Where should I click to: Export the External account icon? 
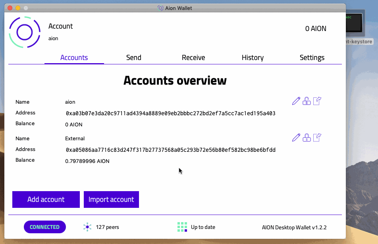[317, 137]
